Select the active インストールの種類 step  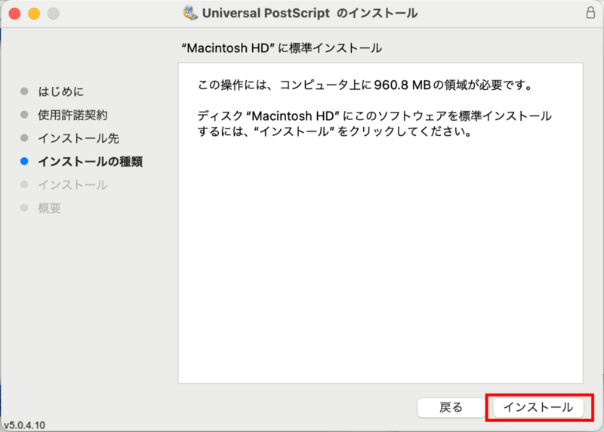coord(90,162)
